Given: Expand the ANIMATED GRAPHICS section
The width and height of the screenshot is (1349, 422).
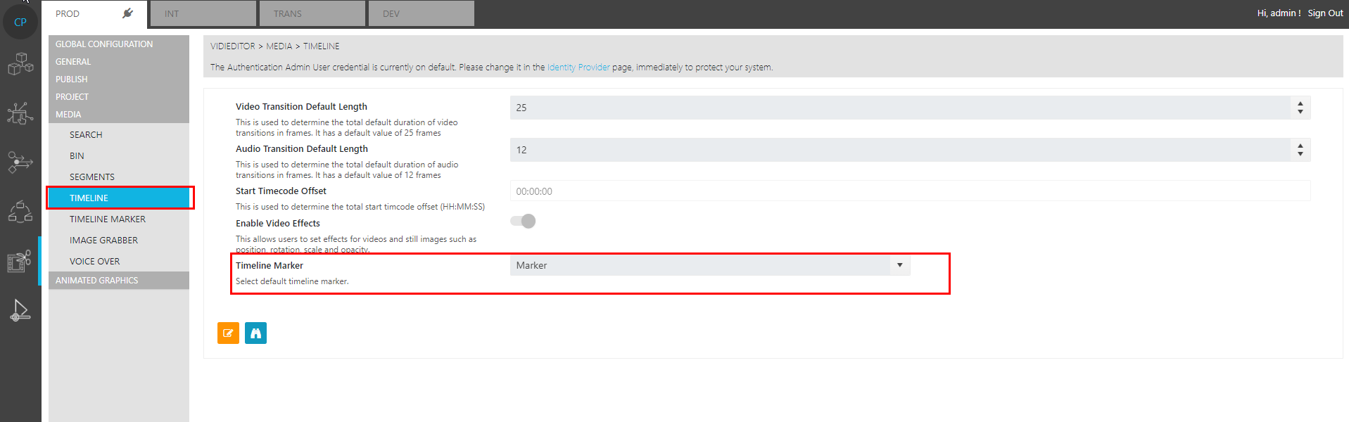Looking at the screenshot, I should coord(97,281).
